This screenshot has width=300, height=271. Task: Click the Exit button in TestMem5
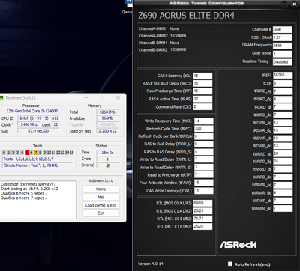[101, 213]
